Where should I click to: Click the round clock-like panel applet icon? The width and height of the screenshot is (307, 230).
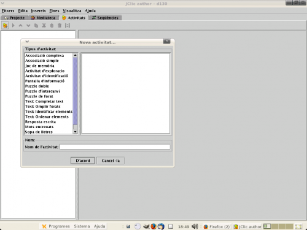click(x=138, y=226)
